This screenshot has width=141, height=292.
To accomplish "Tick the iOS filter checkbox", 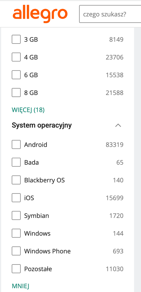I will 16,198.
